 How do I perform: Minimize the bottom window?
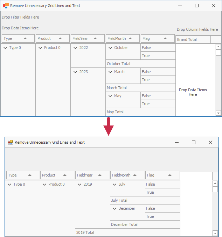coord(177,142)
